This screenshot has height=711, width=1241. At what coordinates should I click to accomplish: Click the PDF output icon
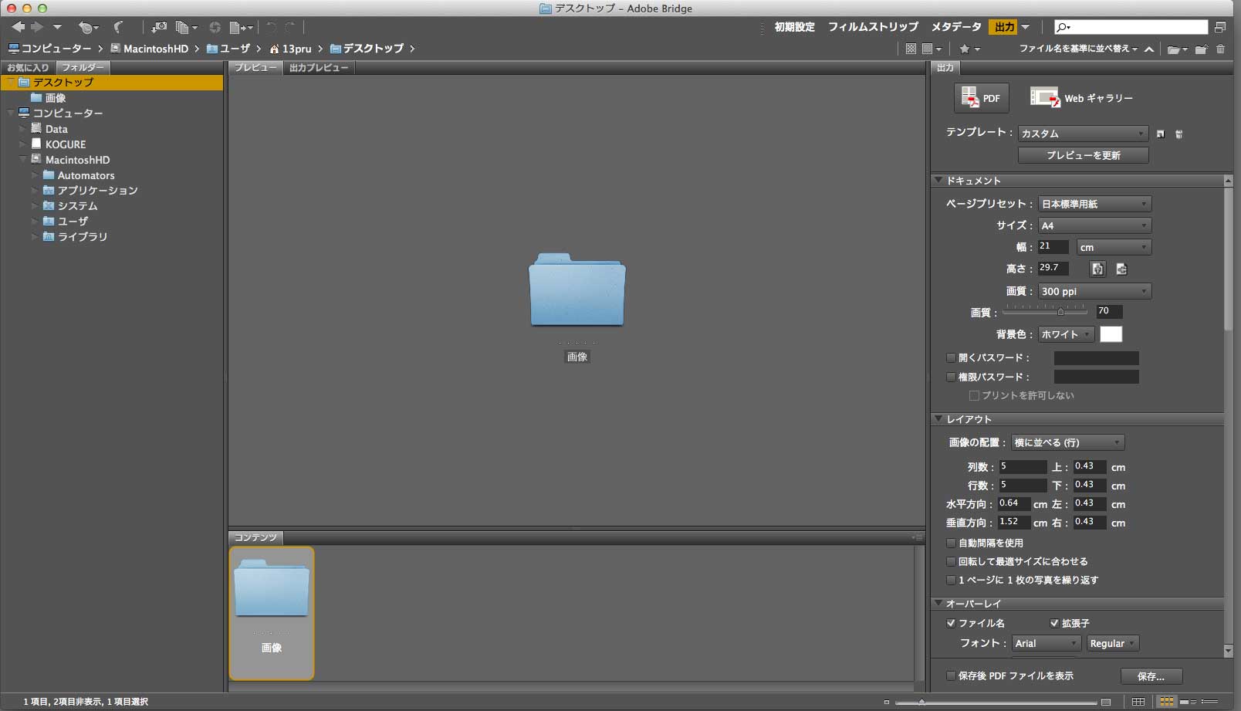point(981,98)
